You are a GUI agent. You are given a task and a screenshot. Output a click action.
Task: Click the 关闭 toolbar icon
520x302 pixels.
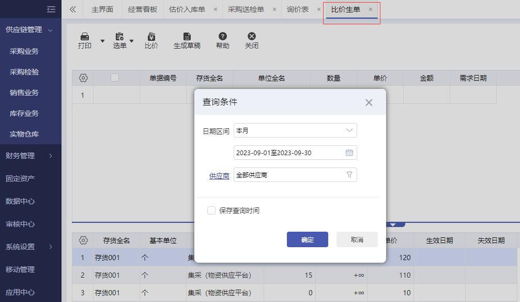tap(252, 37)
